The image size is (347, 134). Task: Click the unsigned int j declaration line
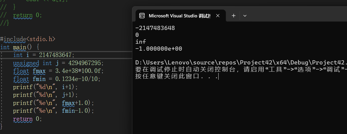coord(58,63)
